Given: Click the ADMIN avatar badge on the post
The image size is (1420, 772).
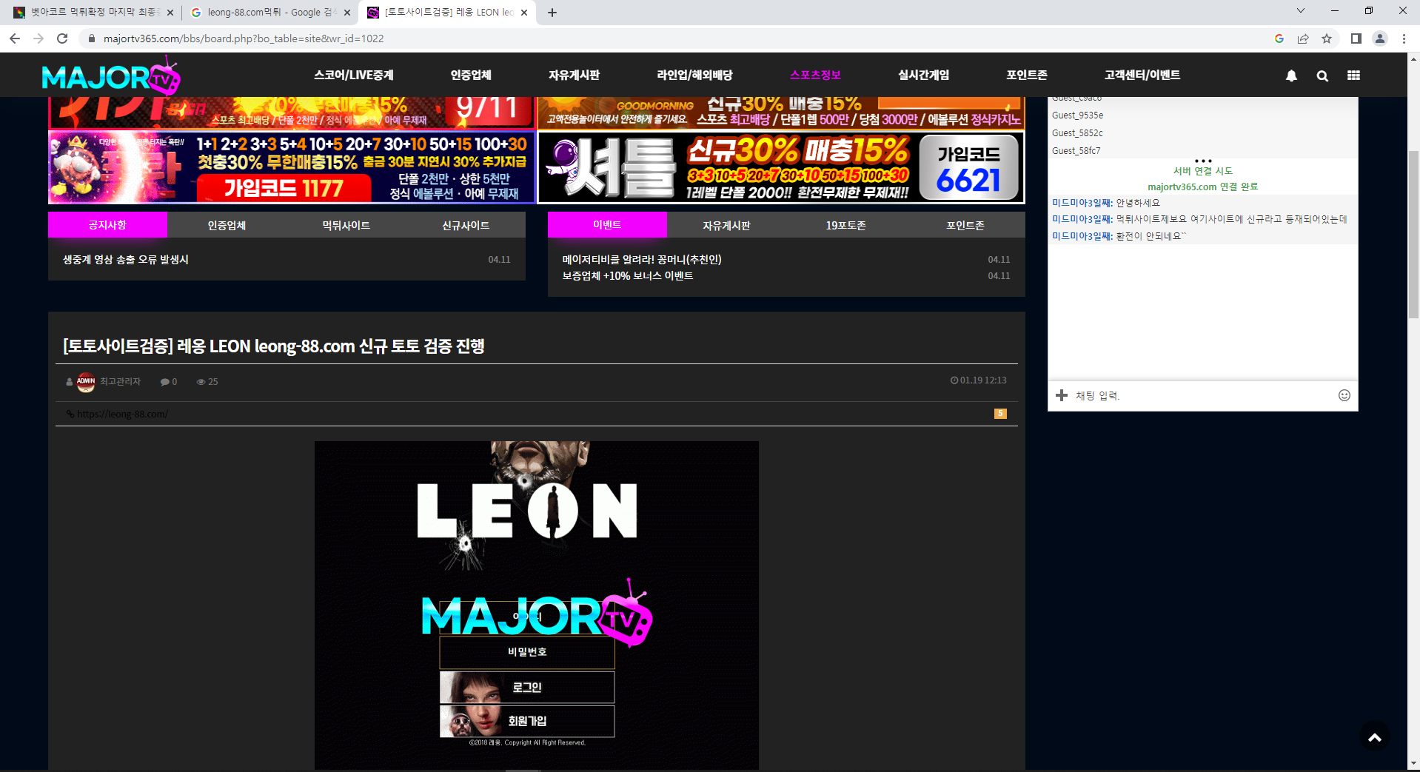Looking at the screenshot, I should coord(86,382).
